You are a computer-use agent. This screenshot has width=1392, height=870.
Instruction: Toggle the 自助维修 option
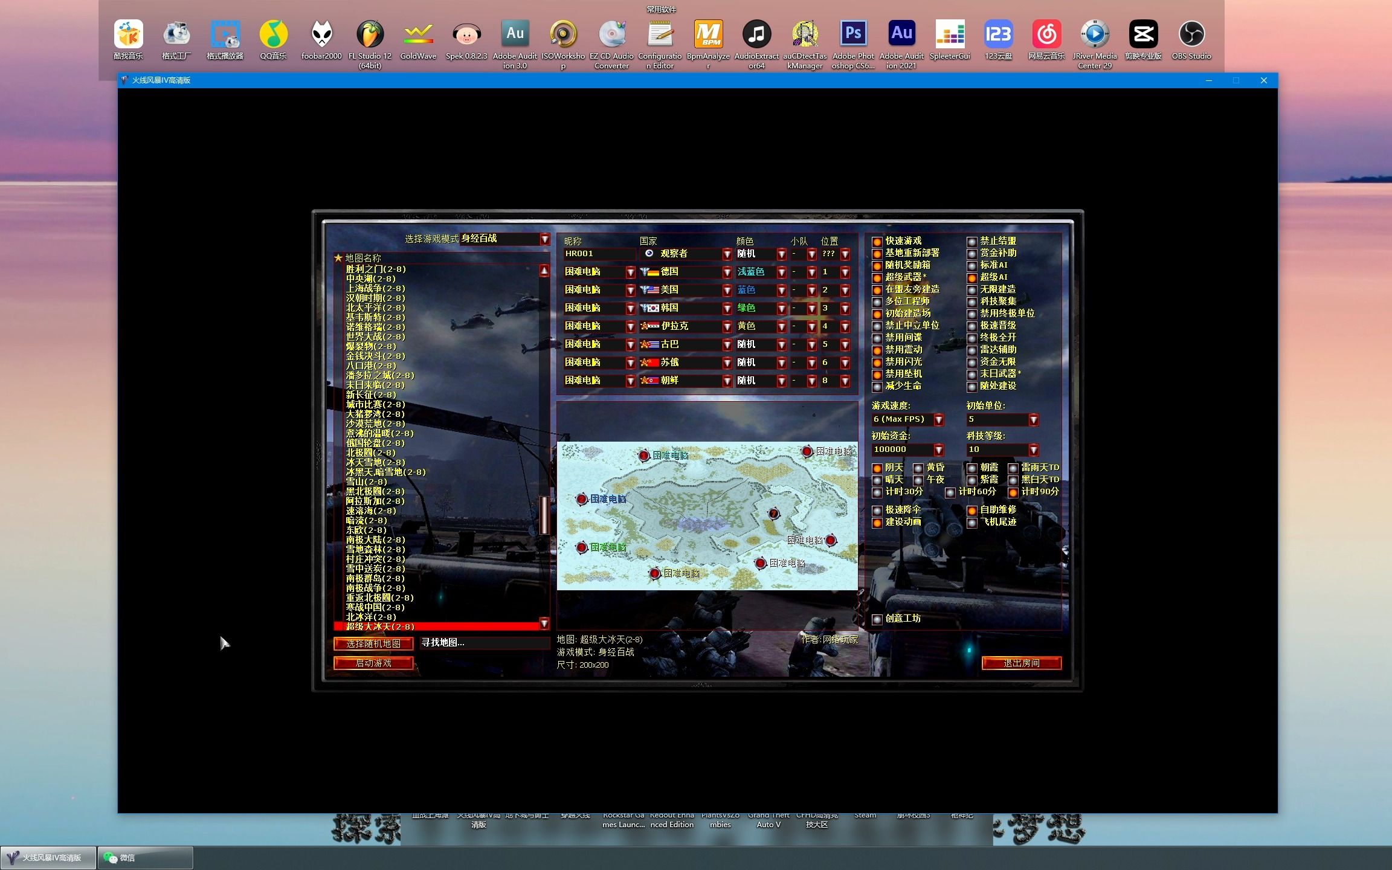pos(971,511)
